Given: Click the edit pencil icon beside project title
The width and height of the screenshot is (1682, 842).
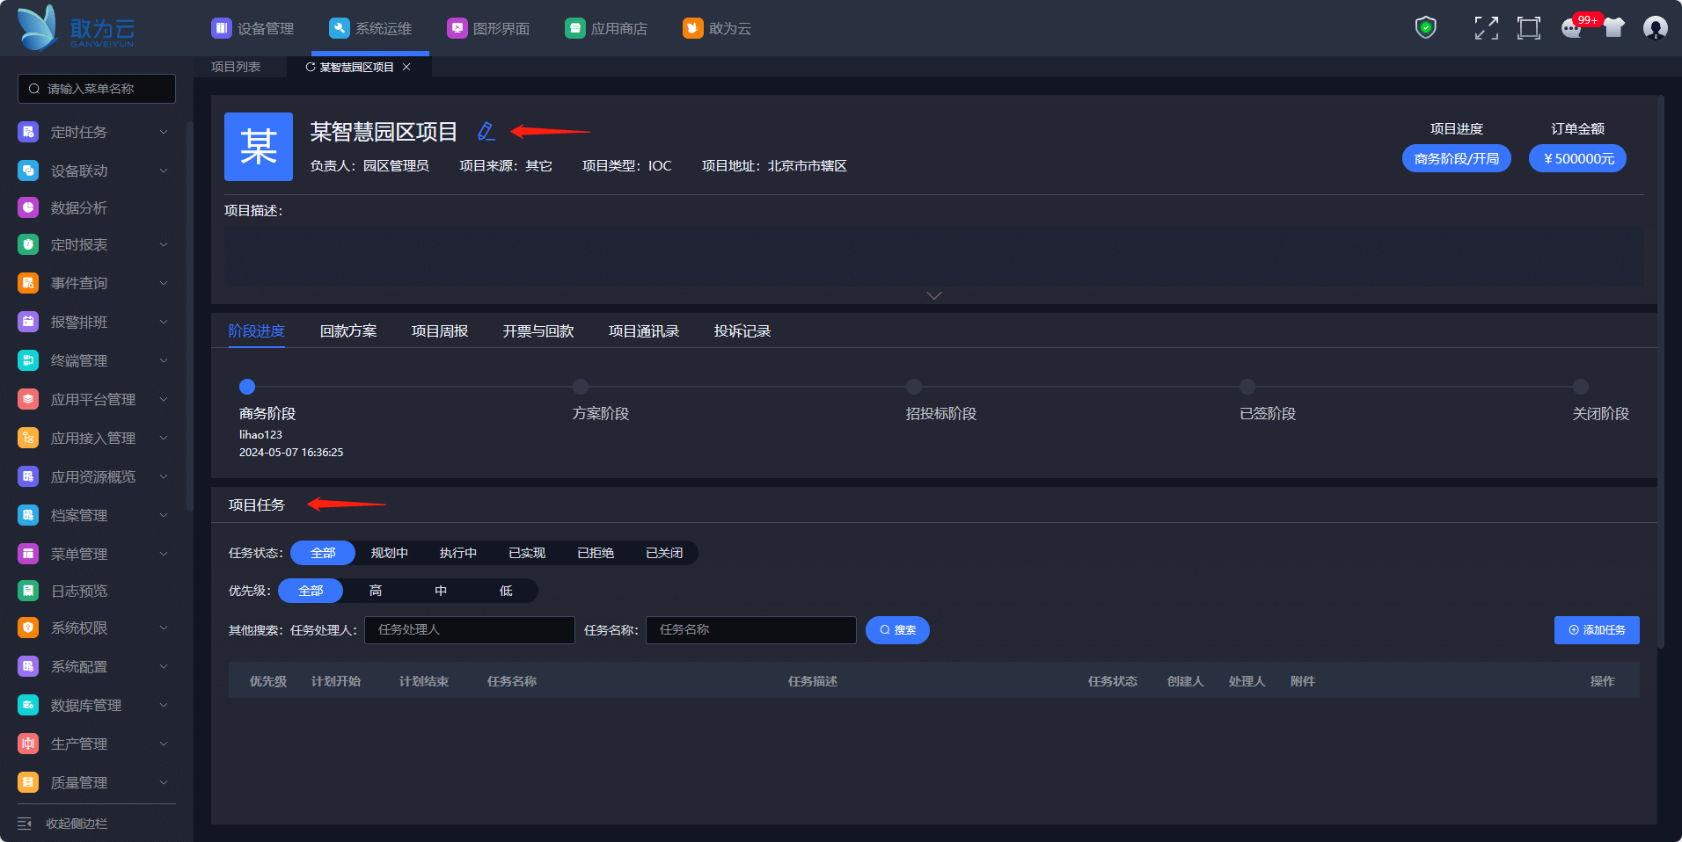Looking at the screenshot, I should 486,132.
